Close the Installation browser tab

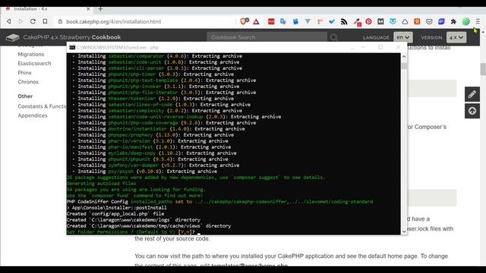pos(88,9)
